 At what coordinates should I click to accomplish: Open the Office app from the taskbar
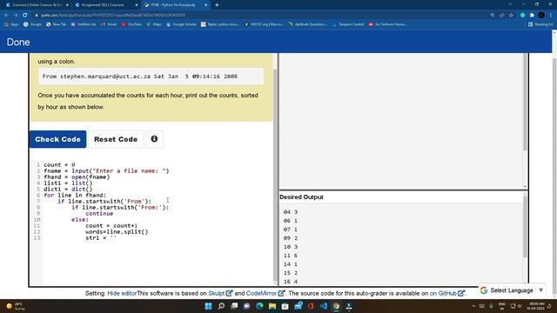311,306
